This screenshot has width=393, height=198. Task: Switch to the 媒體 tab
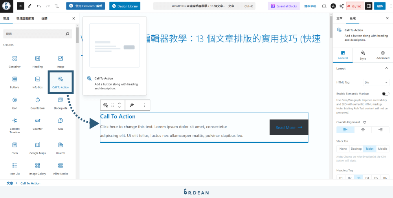coord(44,18)
